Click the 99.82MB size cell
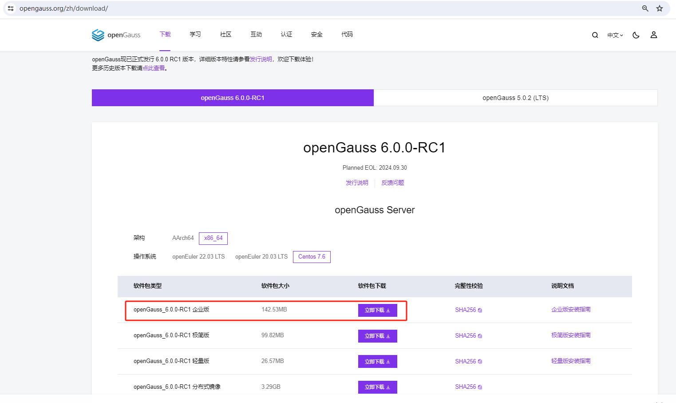Viewport: 676px width, 403px height. click(x=273, y=335)
